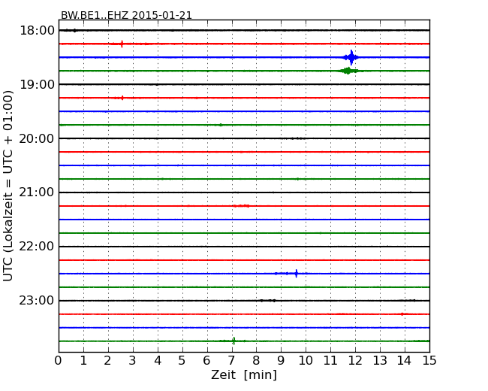Click the x-axis tick label 15

[429, 361]
